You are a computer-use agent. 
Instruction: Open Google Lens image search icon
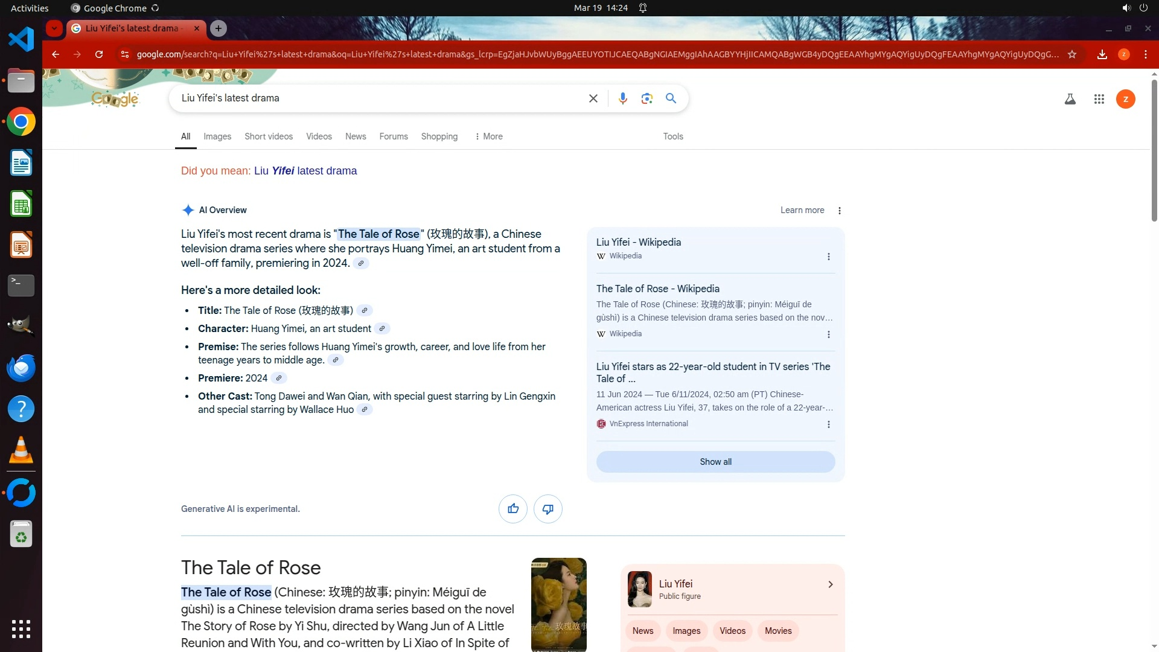[647, 98]
